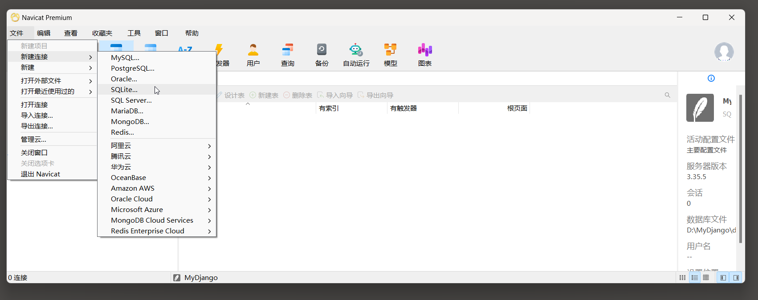The width and height of the screenshot is (758, 300).
Task: Open the 备份 (Backup) toolbar icon
Action: click(322, 55)
